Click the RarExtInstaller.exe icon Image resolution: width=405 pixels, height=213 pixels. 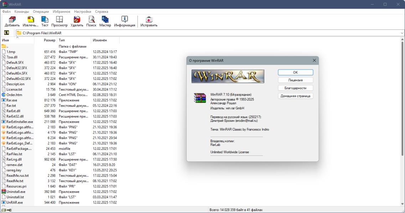coord(4,121)
